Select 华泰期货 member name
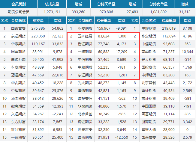 (x=18, y=44)
